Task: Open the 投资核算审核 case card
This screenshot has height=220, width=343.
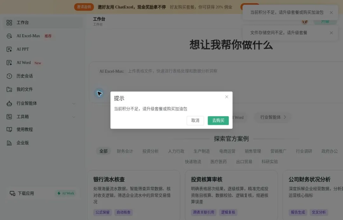Action: pyautogui.click(x=232, y=195)
